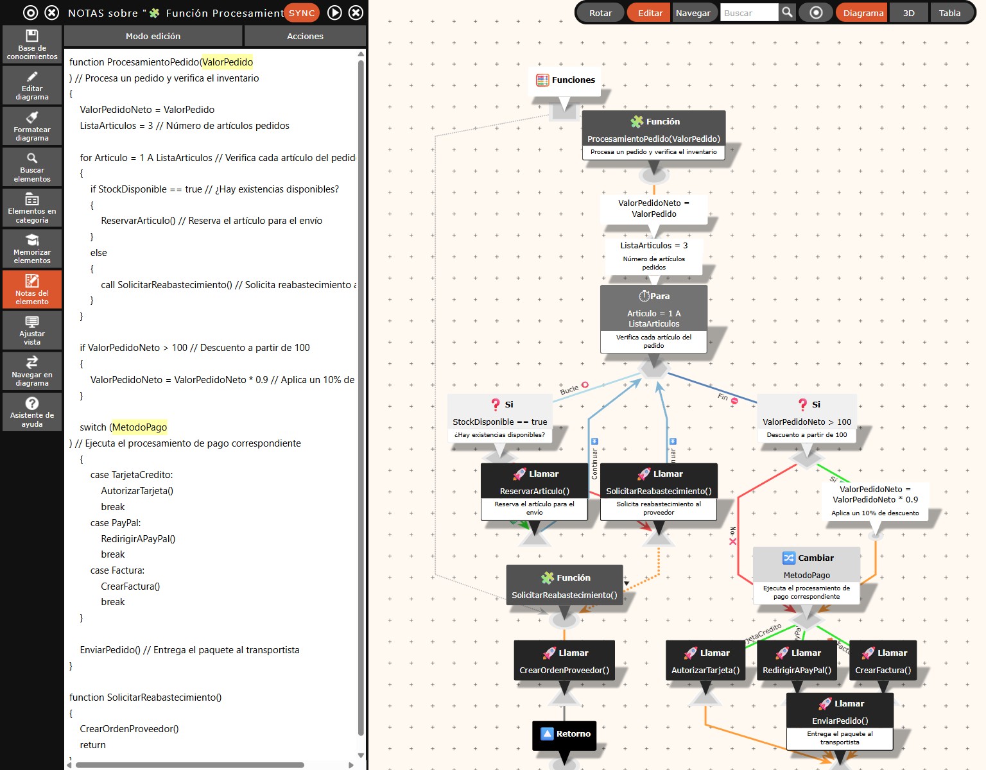
Task: Click the Cambiar shuffle icon
Action: 789,558
